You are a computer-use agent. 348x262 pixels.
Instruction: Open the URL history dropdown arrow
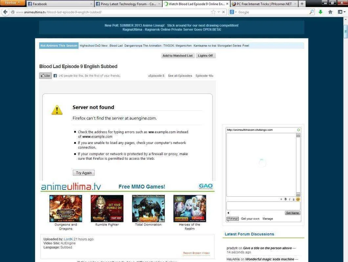click(x=219, y=12)
